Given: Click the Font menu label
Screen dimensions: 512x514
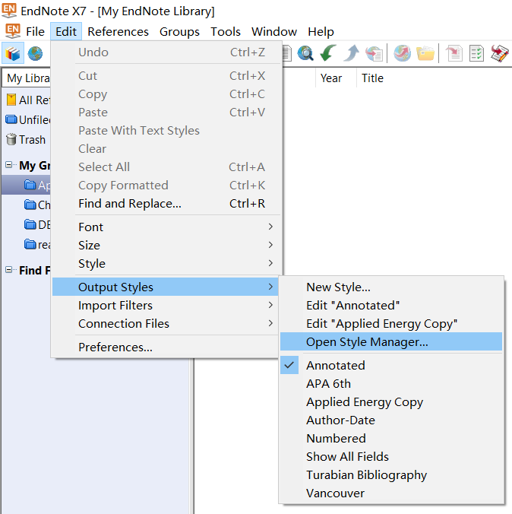Looking at the screenshot, I should 90,227.
